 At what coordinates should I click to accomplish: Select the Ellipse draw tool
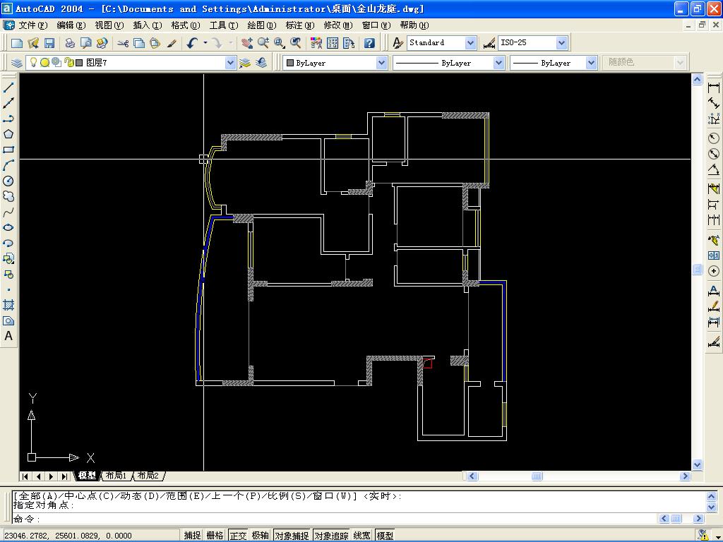tap(8, 228)
